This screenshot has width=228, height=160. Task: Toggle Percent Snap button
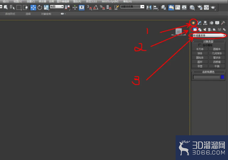(x=102, y=7)
